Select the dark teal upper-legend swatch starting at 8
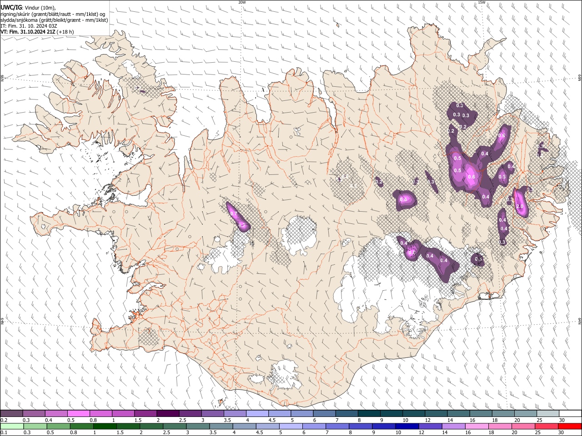The height and width of the screenshot is (436, 582). [x=369, y=414]
